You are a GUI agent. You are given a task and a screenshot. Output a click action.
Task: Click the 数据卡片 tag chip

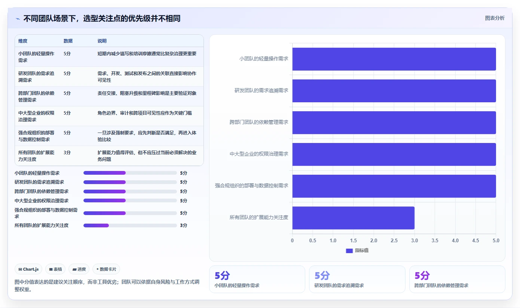[x=106, y=269]
